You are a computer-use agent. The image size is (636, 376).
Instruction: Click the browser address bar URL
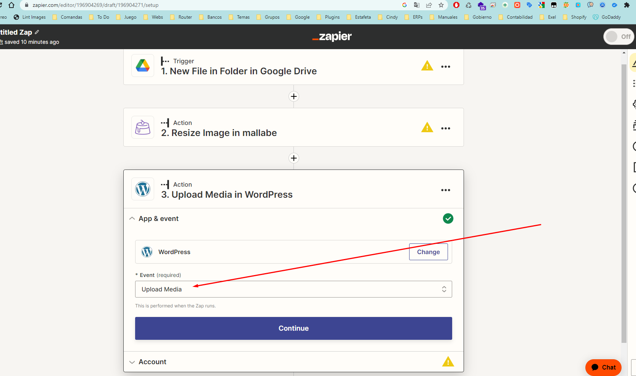coord(95,5)
